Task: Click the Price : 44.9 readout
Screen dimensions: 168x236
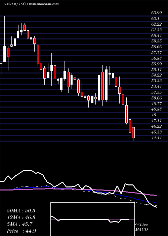Action: (x=21, y=231)
